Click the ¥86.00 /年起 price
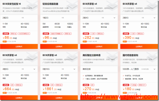159x101 pixels. click(x=10, y=38)
